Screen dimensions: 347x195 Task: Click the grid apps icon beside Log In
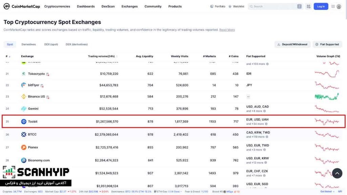(308, 6)
